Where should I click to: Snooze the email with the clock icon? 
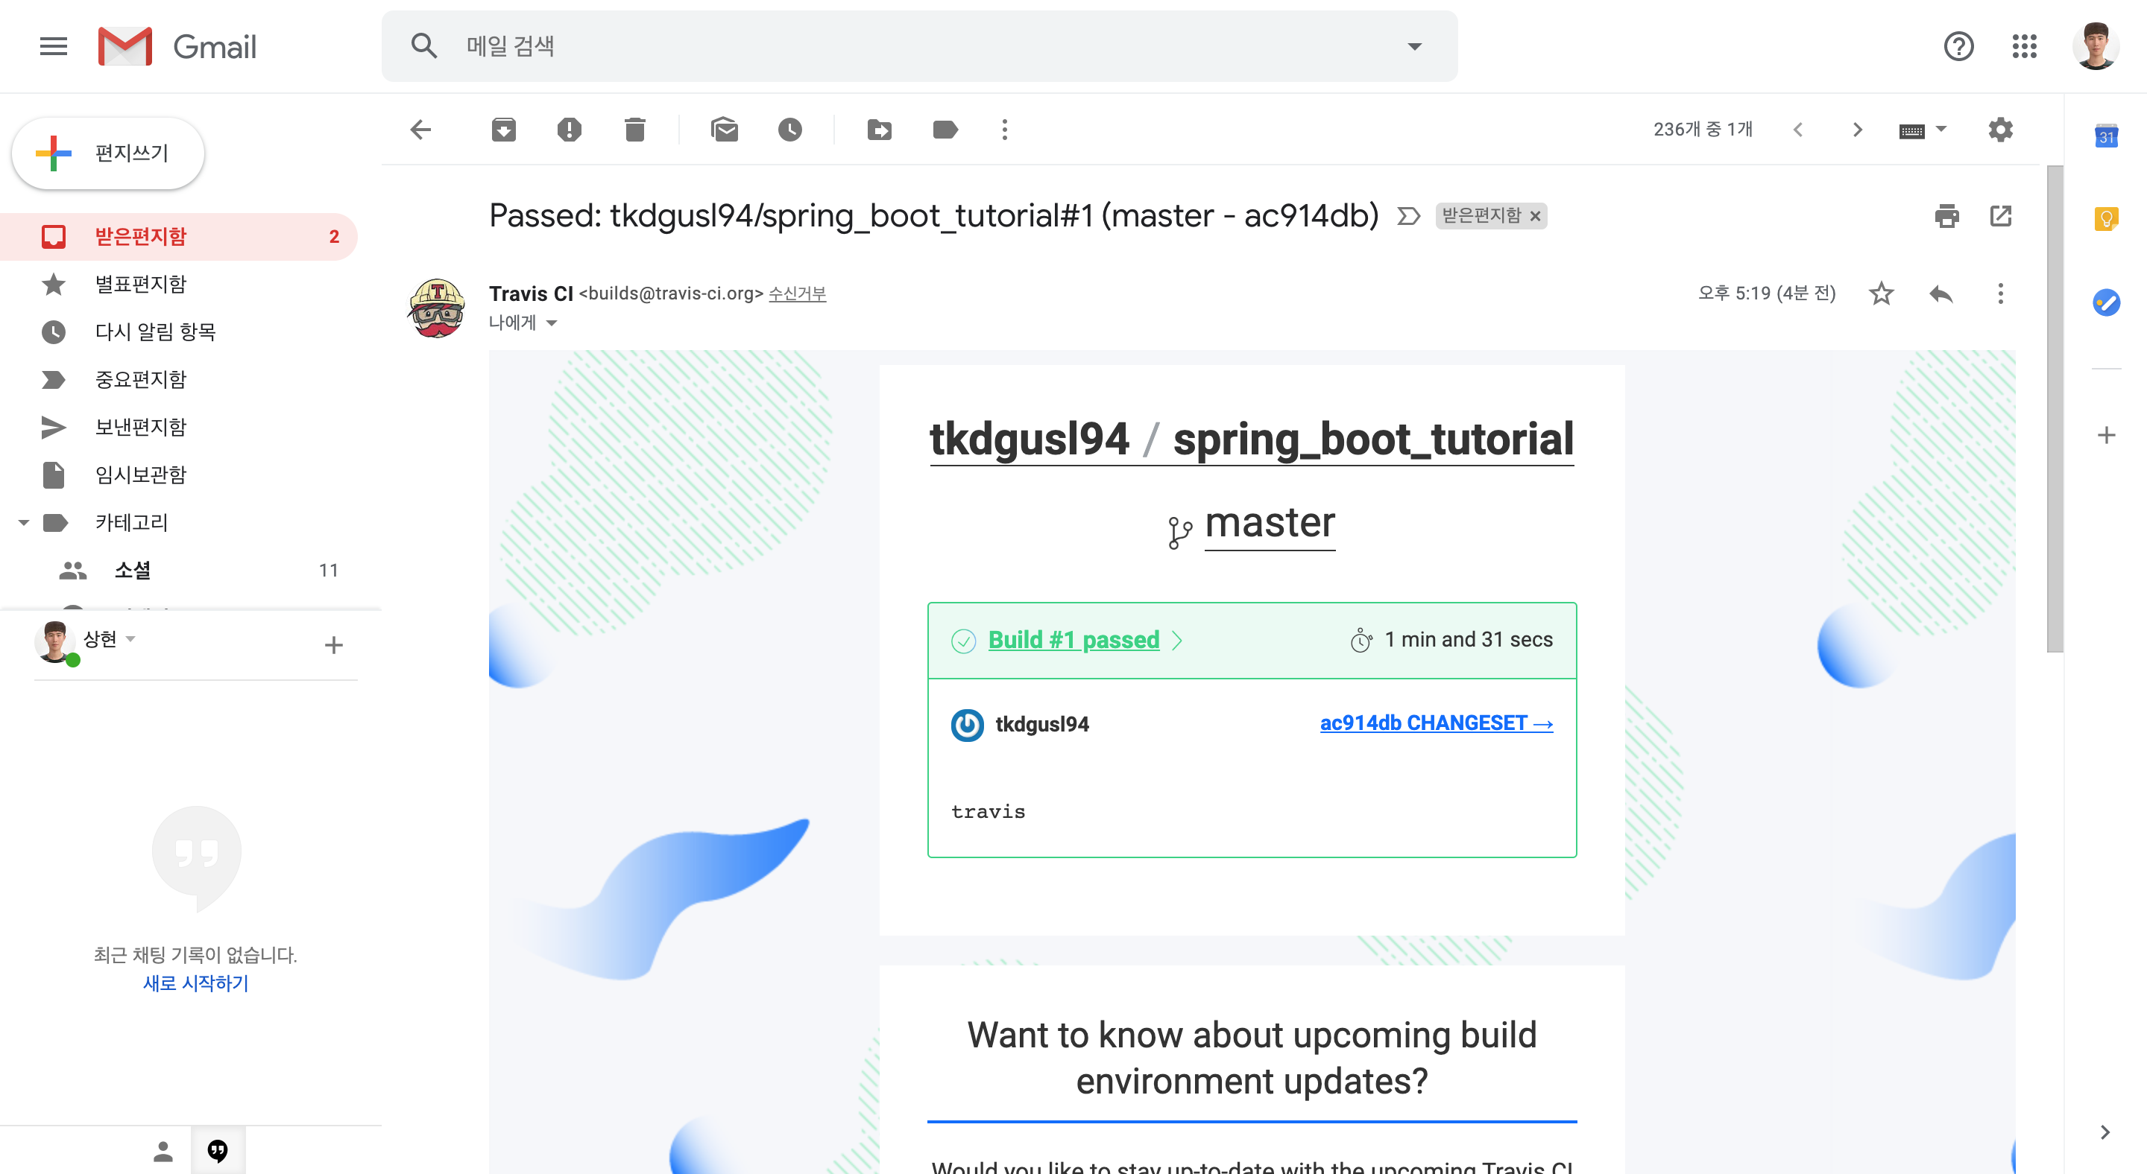click(789, 129)
